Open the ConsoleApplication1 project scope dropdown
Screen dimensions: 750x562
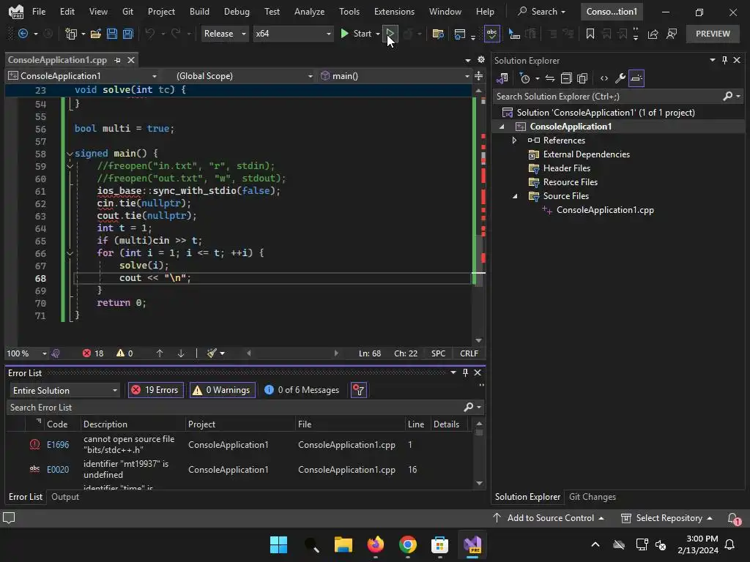(83, 76)
